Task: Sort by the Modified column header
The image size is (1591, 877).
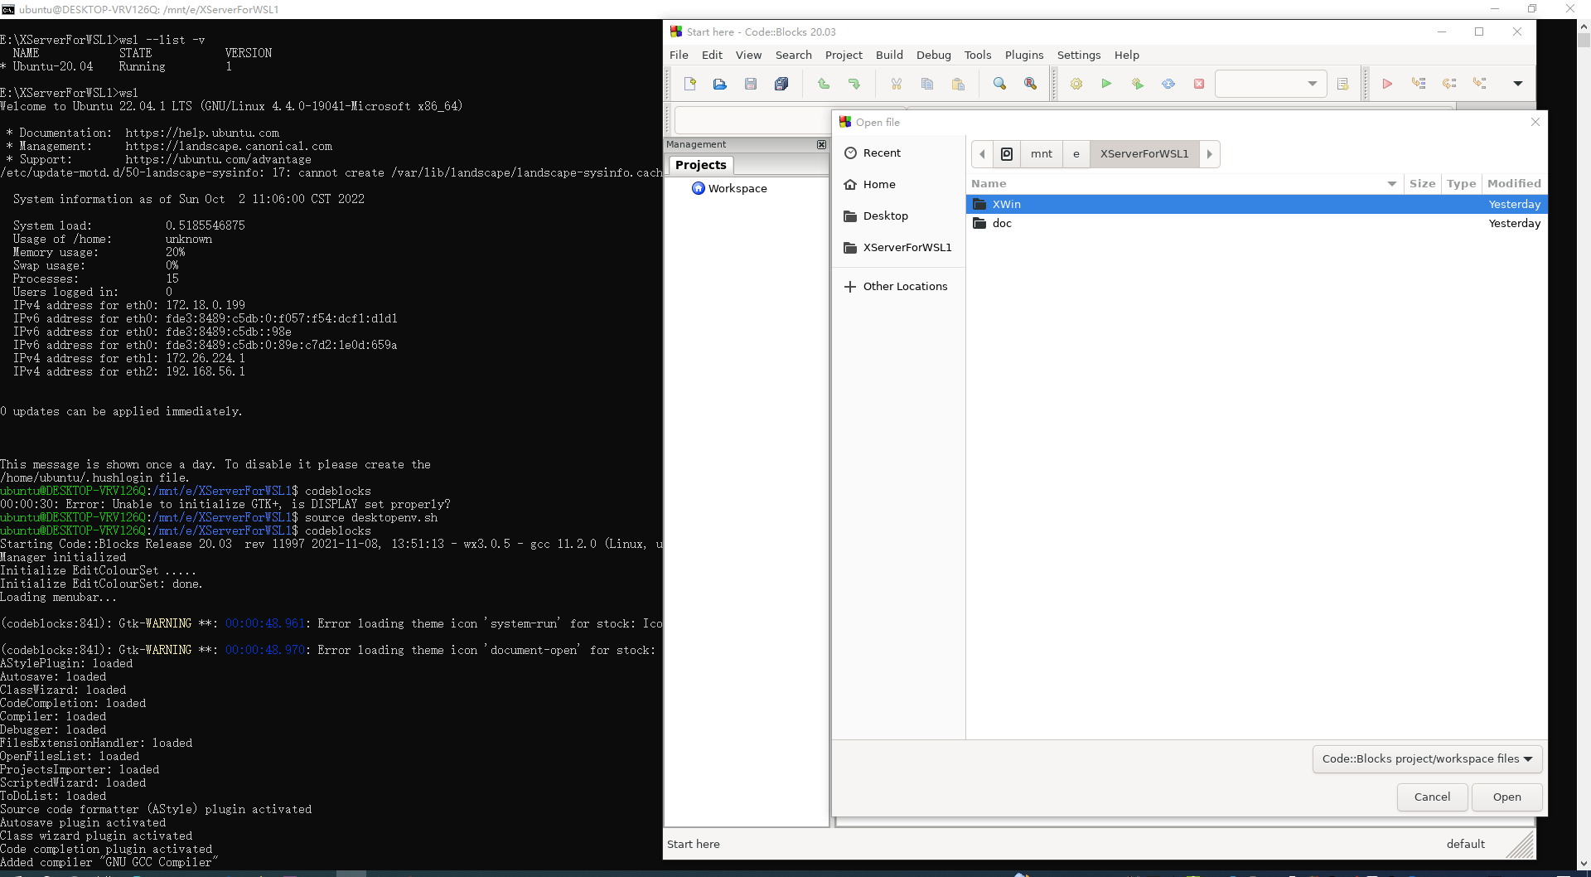Action: pyautogui.click(x=1514, y=184)
